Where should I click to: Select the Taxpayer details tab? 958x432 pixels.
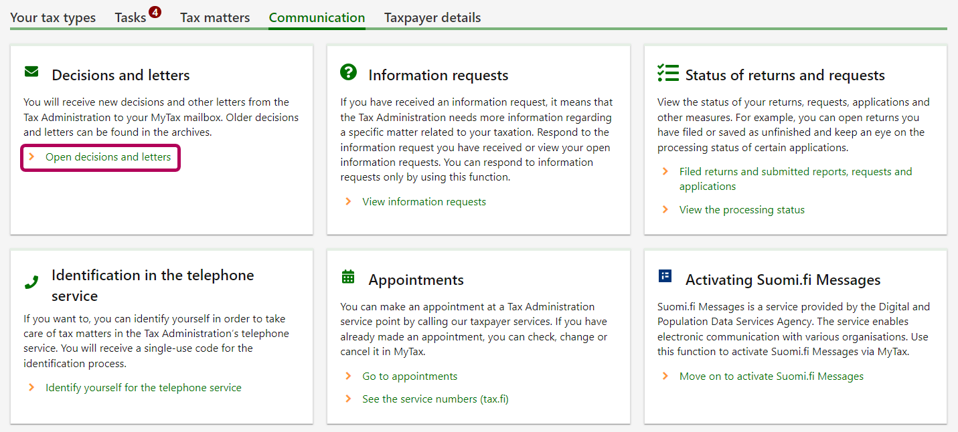[432, 18]
